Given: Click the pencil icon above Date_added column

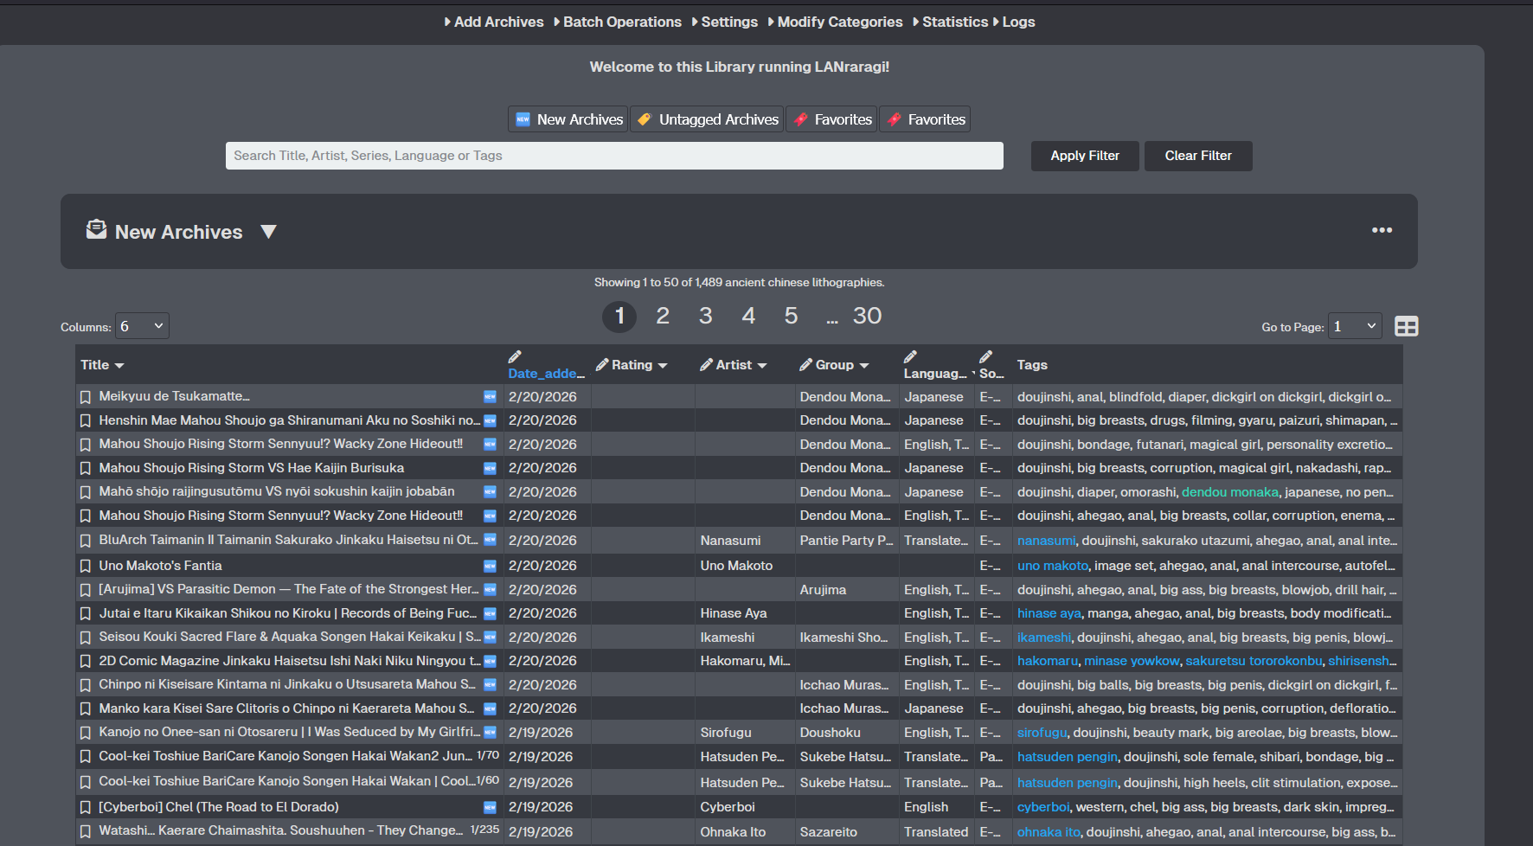Looking at the screenshot, I should click(515, 356).
